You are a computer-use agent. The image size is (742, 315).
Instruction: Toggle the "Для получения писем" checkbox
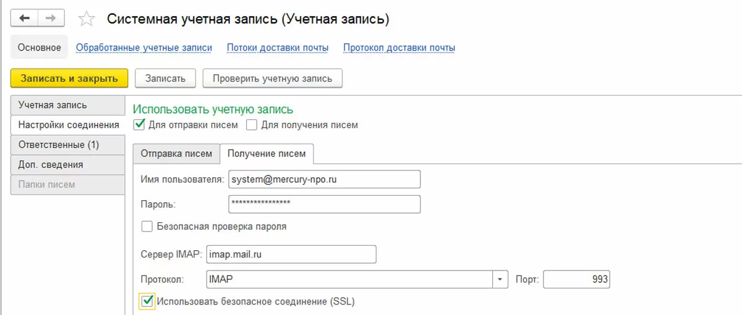coord(252,125)
